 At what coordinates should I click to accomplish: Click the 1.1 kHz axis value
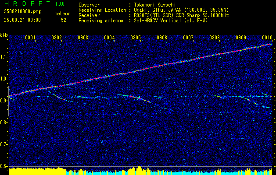[4, 57]
